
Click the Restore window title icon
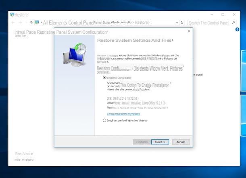pos(12,15)
